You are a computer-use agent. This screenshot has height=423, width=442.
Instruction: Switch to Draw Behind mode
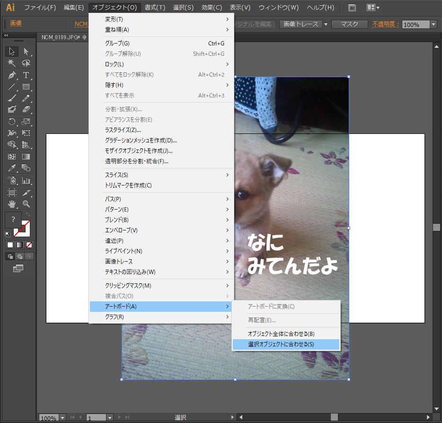point(20,256)
